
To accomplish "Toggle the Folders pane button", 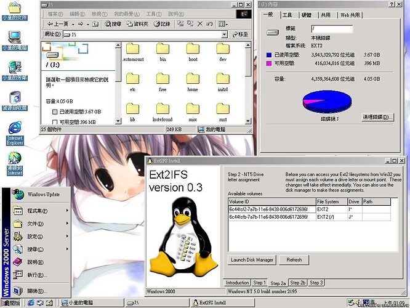I will [137, 24].
